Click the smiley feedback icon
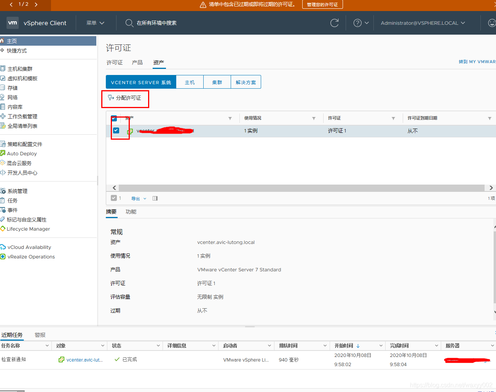The width and height of the screenshot is (496, 392). click(492, 23)
